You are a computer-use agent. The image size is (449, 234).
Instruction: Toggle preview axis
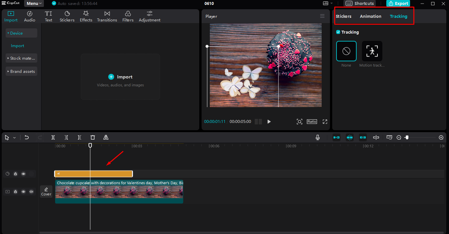tap(376, 138)
